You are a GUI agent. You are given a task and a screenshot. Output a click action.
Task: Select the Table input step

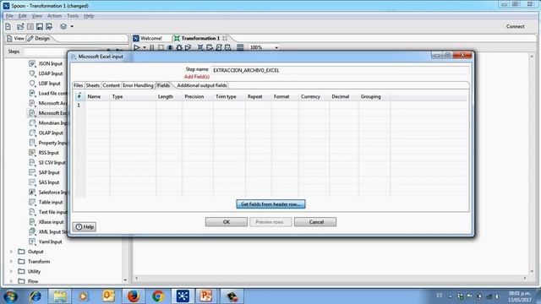pos(46,203)
